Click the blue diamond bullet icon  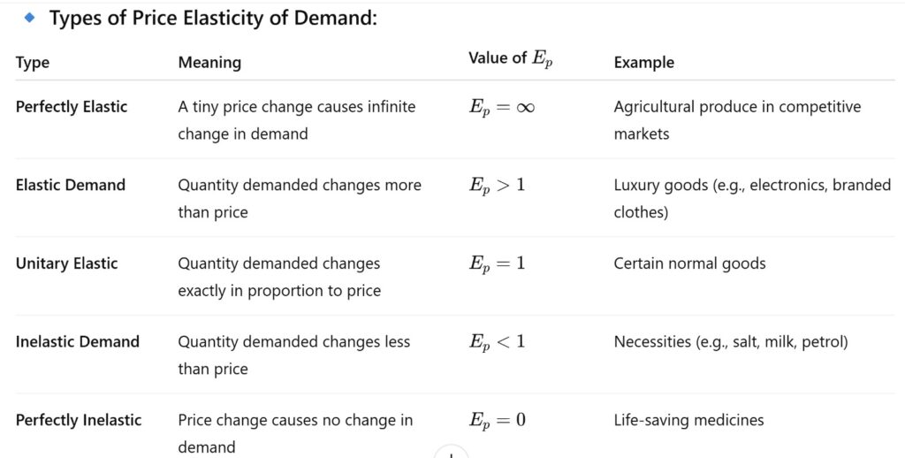pos(29,18)
